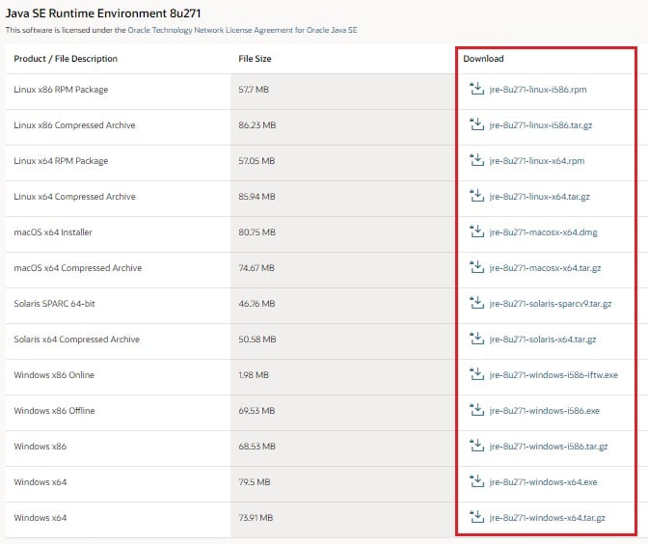Download jre-8u271-solaris-sparcv9.tar.gz file link
The height and width of the screenshot is (544, 648).
point(550,304)
